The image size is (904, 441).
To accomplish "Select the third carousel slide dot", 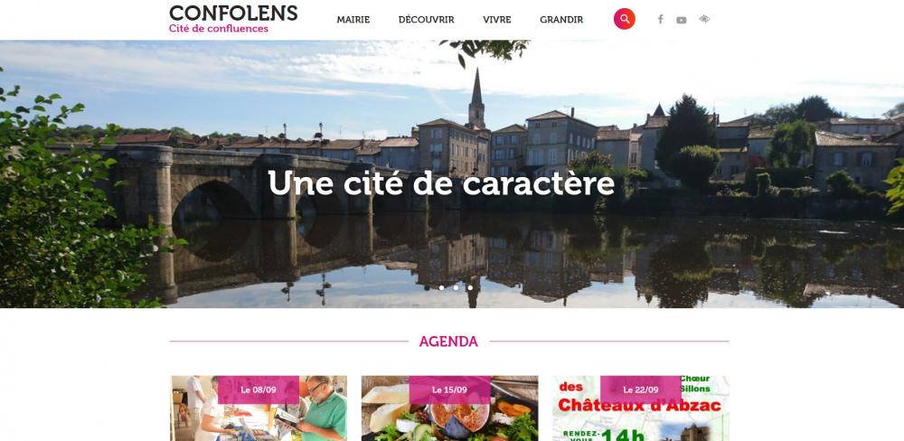I will (470, 287).
